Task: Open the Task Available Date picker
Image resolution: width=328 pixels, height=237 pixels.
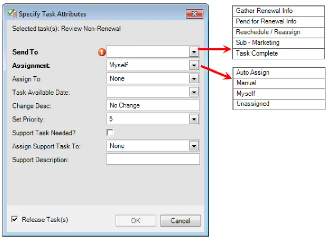Action: click(194, 92)
